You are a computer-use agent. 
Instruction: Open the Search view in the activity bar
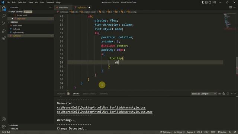[4, 16]
